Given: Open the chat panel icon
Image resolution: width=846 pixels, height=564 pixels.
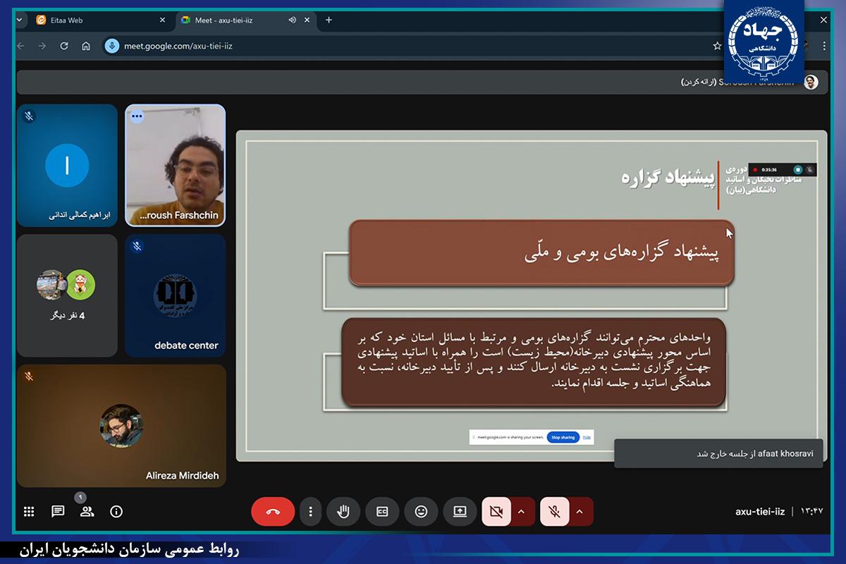Looking at the screenshot, I should 58,512.
